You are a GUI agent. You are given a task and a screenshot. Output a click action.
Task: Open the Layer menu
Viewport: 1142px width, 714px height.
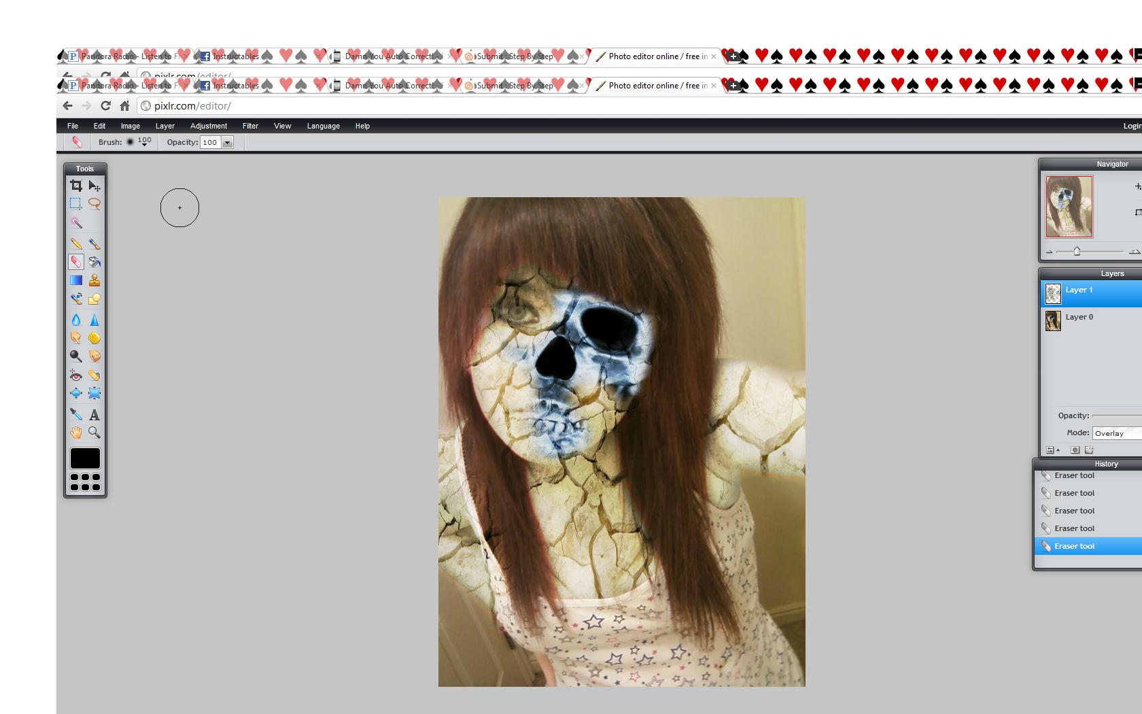(x=165, y=126)
